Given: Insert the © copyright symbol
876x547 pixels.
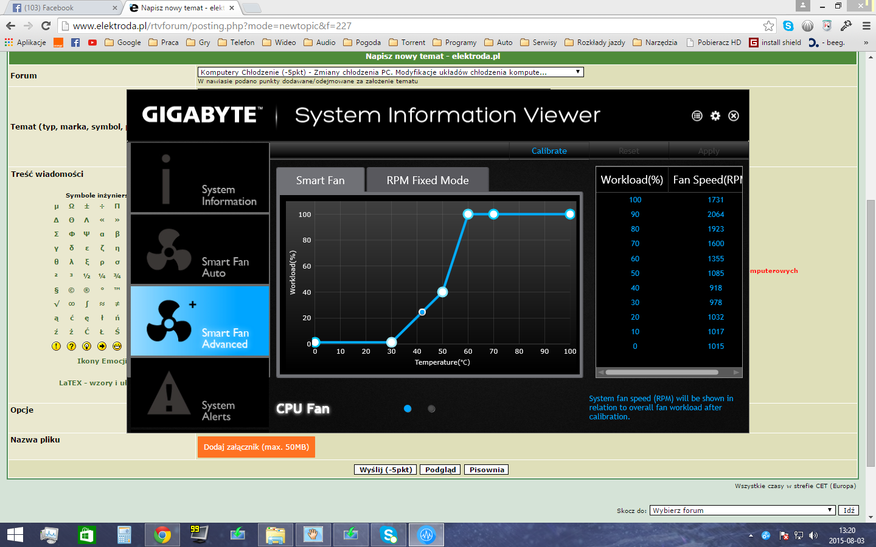Looking at the screenshot, I should [71, 290].
